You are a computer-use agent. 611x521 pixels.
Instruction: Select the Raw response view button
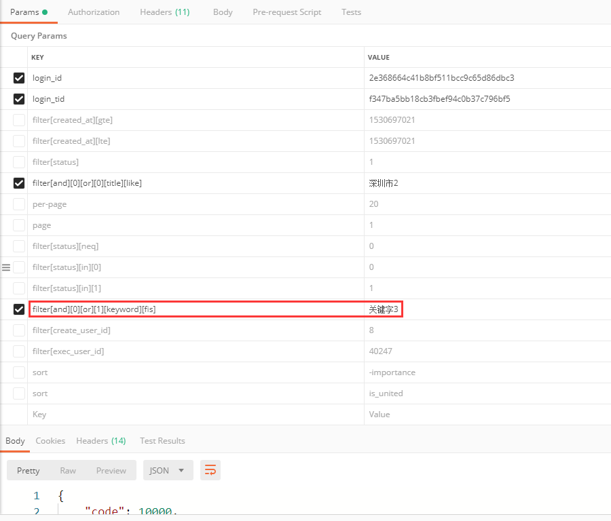click(68, 470)
